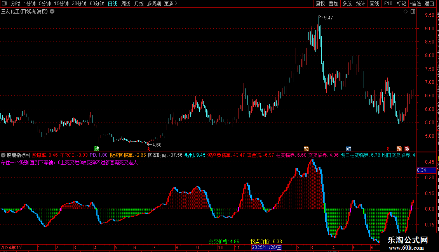Click the orange 预 marker icon
This screenshot has width=439, height=252.
click(399, 148)
